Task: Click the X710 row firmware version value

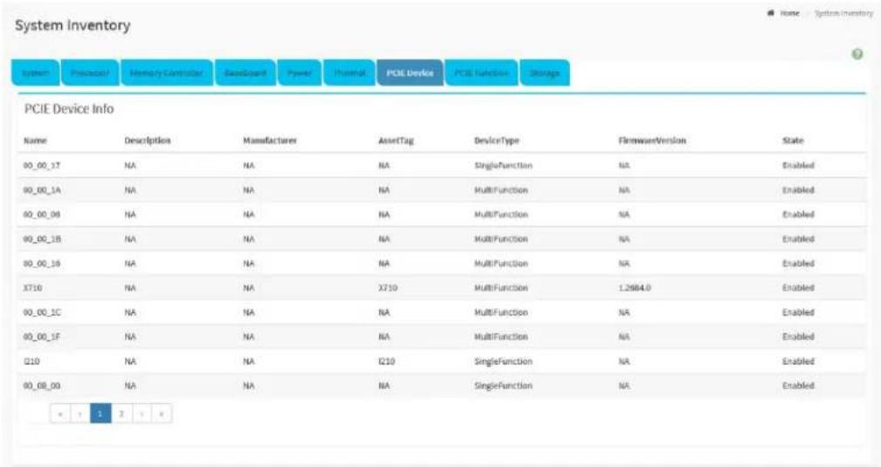Action: 635,288
